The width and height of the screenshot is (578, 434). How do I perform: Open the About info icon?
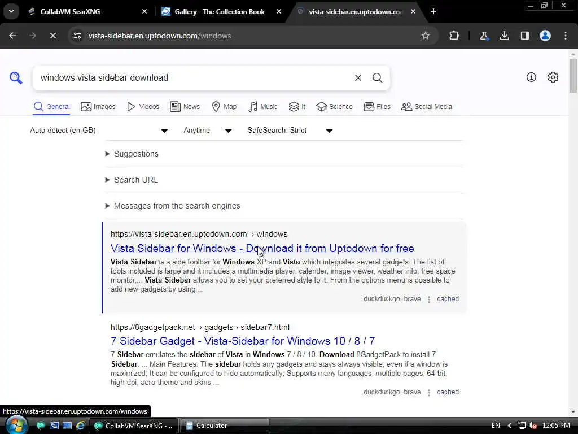[x=531, y=77]
